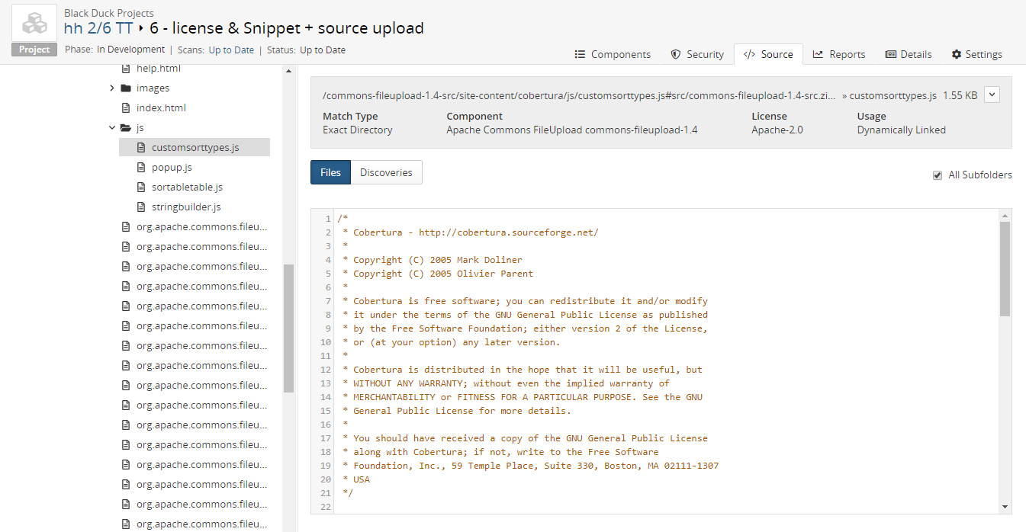Click the code viewer vertical scrollbar
1026x532 pixels.
(x=1005, y=268)
